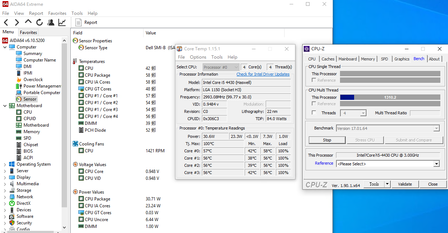Click the Multi Thread This Processor progress bar
448x233 pixels.
point(390,97)
